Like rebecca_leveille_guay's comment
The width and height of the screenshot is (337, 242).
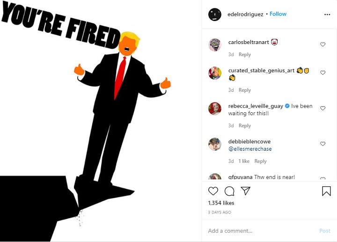coord(322,108)
